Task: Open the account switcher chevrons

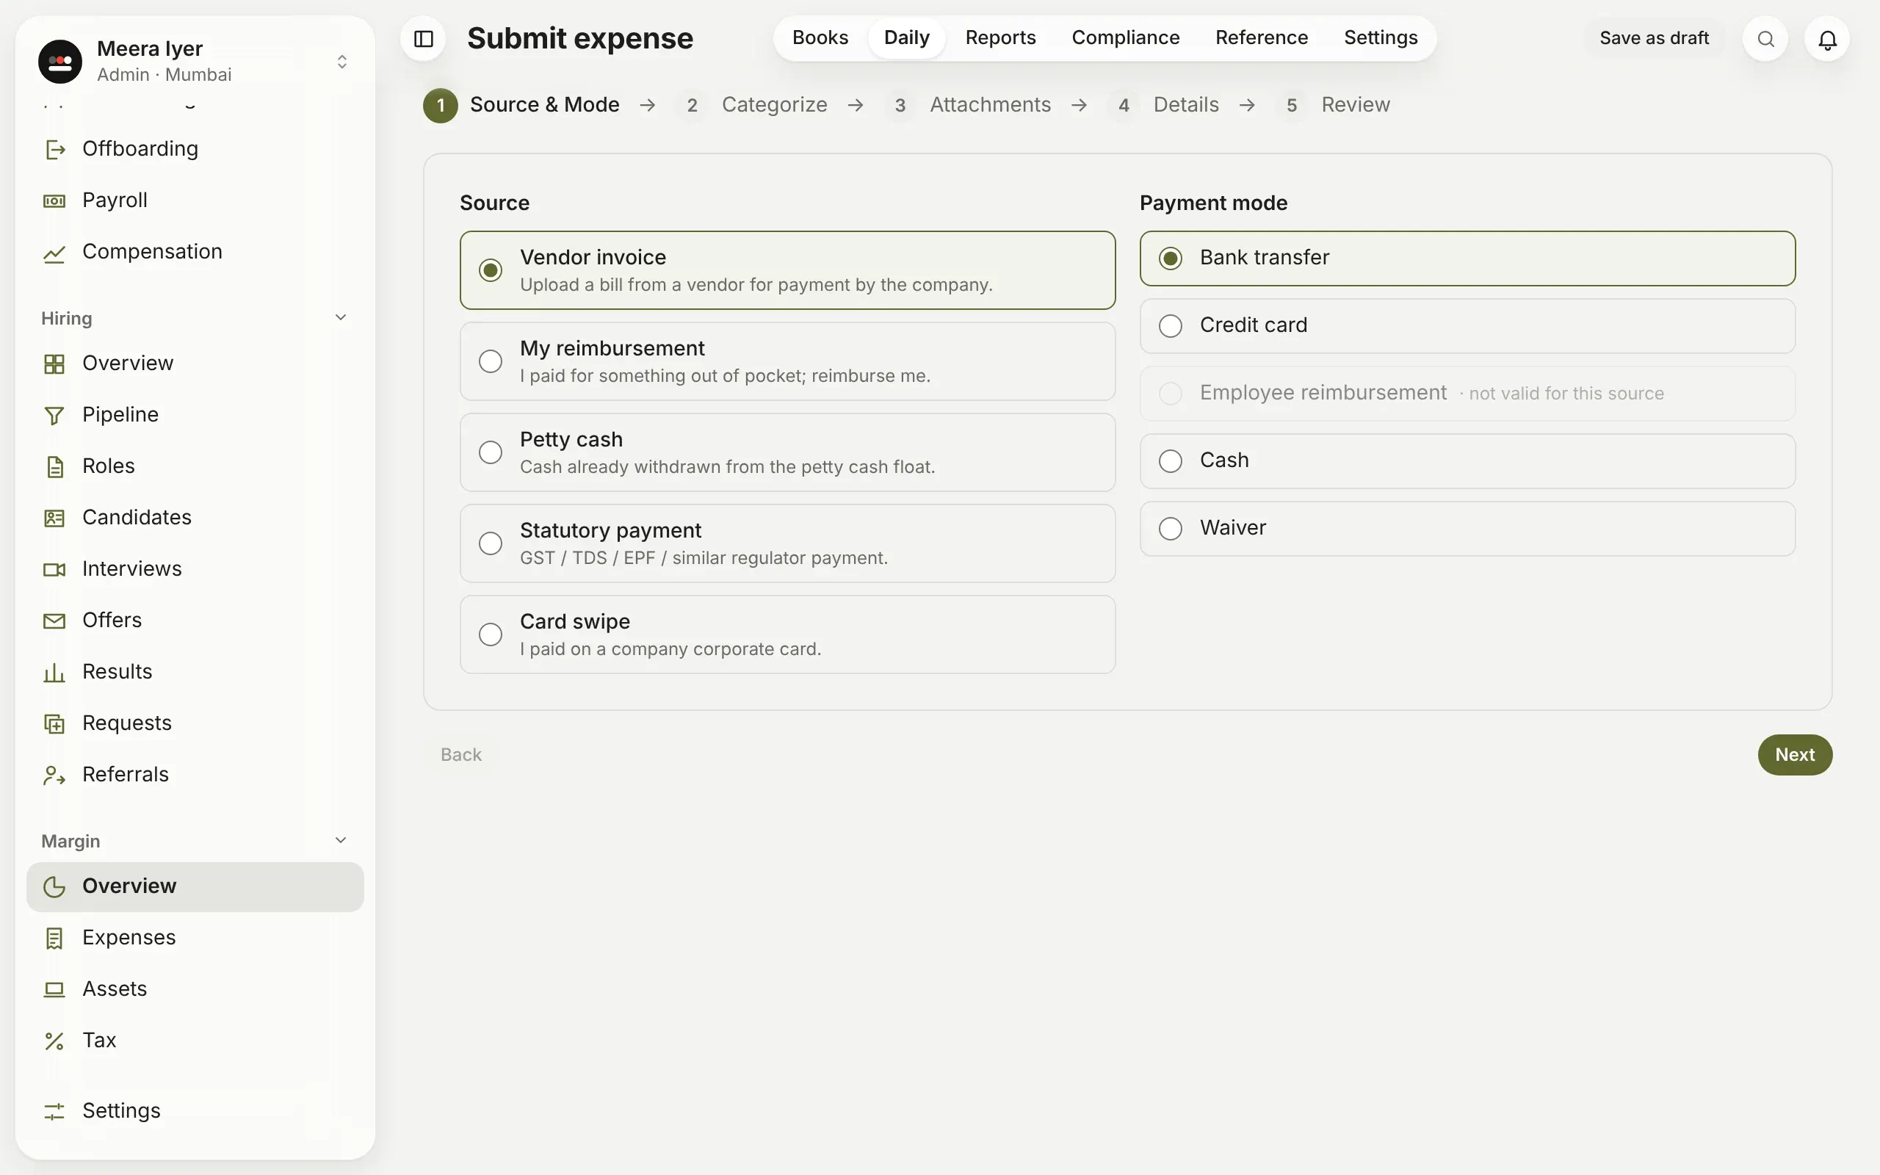Action: click(341, 62)
